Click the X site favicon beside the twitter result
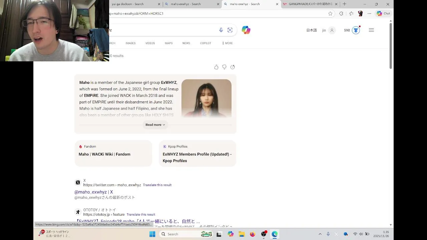427x240 pixels. coord(78,183)
